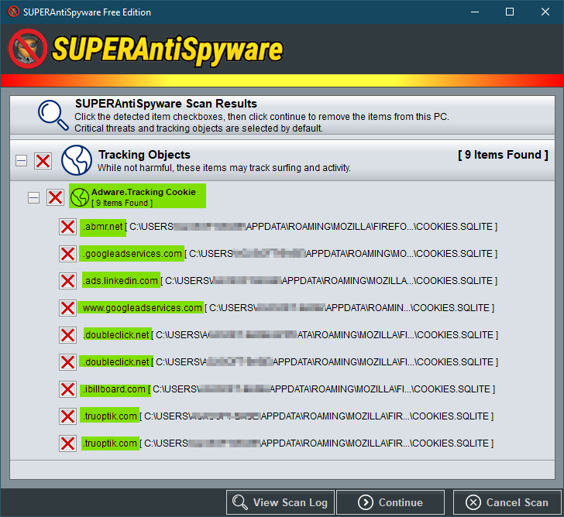The height and width of the screenshot is (517, 564).
Task: Select the .abmr.net entry text
Action: pos(103,227)
